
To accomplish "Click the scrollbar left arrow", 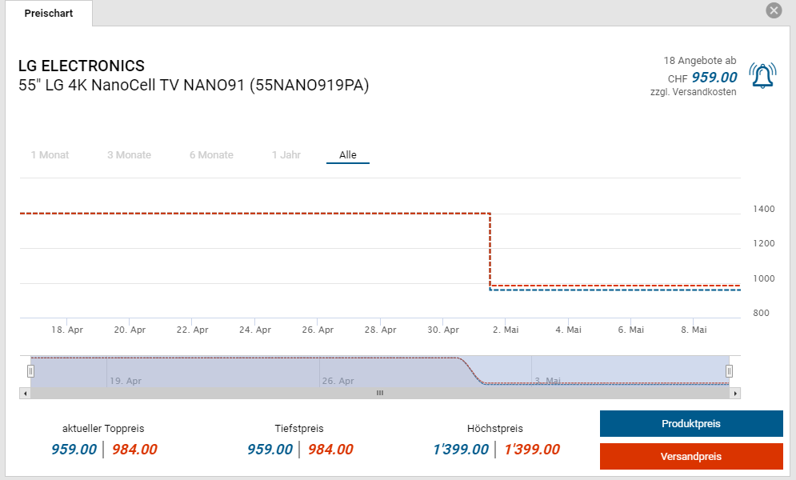I will pos(25,393).
